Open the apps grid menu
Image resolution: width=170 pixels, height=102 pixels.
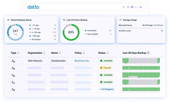coord(141,7)
